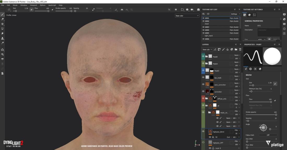Select the Clone stamp tool
The height and width of the screenshot is (150, 287).
click(3, 38)
